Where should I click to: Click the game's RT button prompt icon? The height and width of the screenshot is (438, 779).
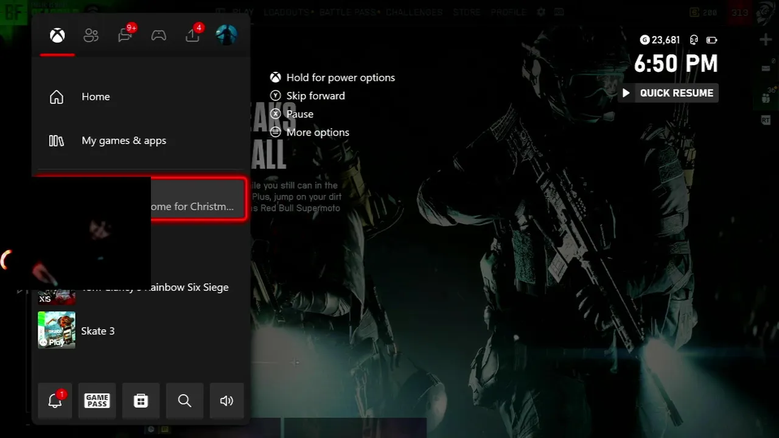click(766, 120)
